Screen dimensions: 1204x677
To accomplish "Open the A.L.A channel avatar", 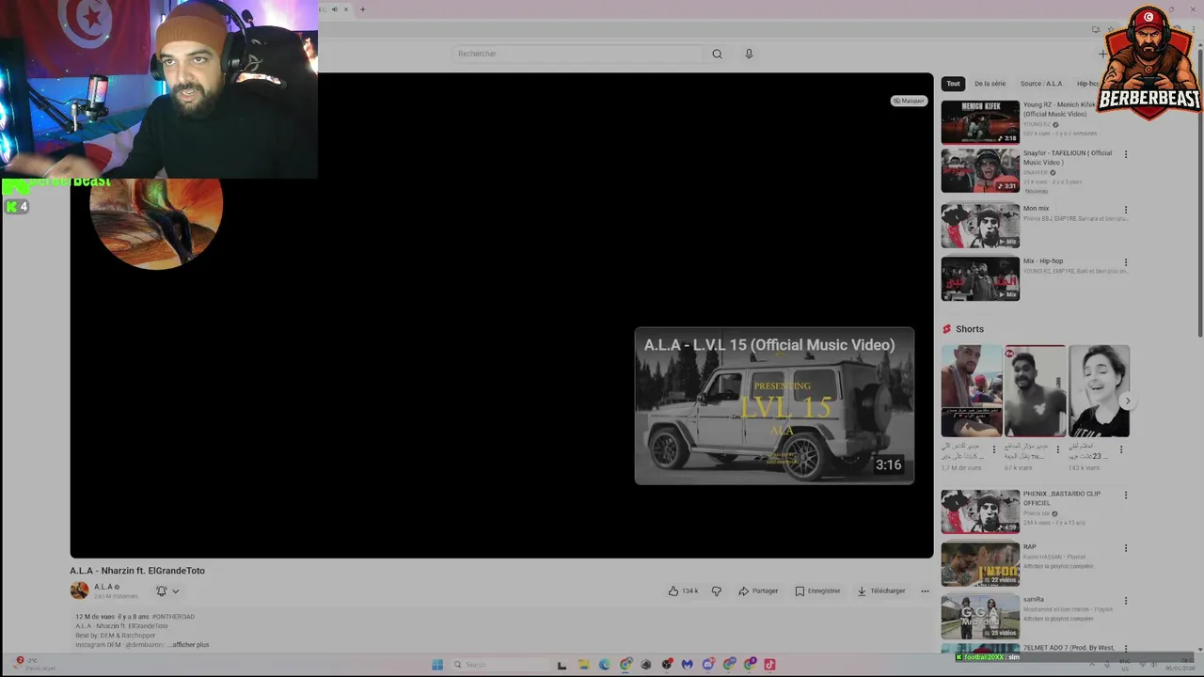I will [79, 590].
